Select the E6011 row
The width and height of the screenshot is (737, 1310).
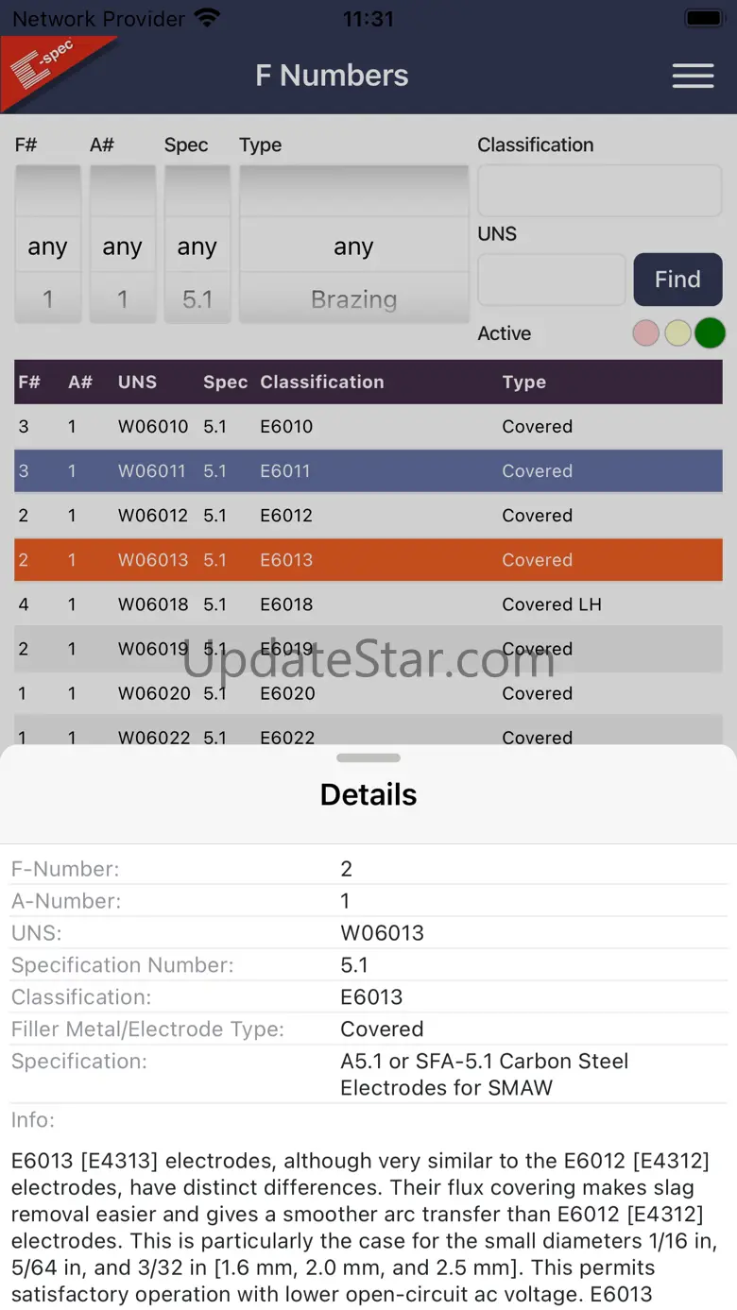coord(368,471)
